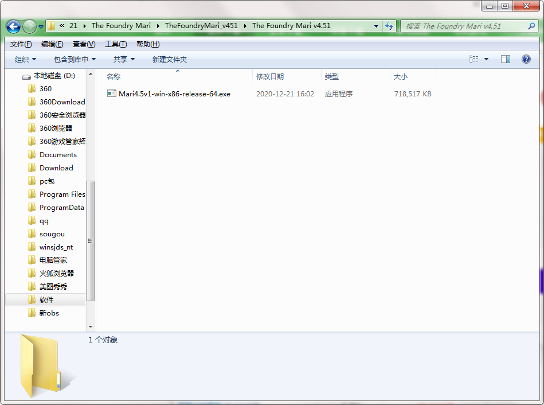
Task: Click the pc包 folder icon
Action: (x=32, y=181)
